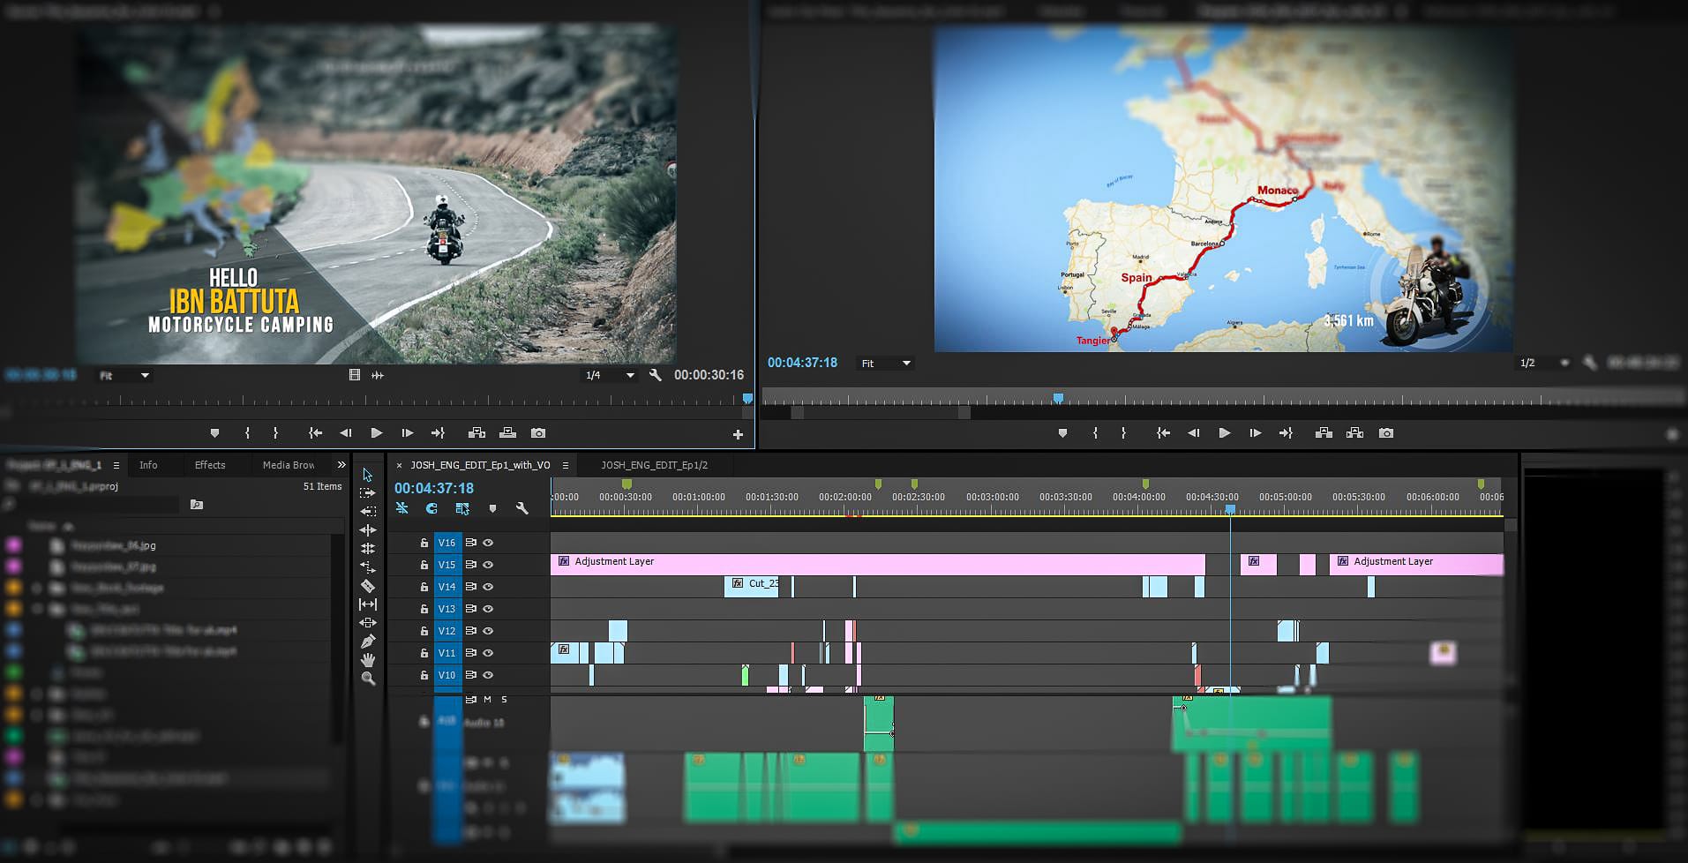1688x863 pixels.
Task: Open Program monitor Fit zoom dropdown
Action: 886,364
